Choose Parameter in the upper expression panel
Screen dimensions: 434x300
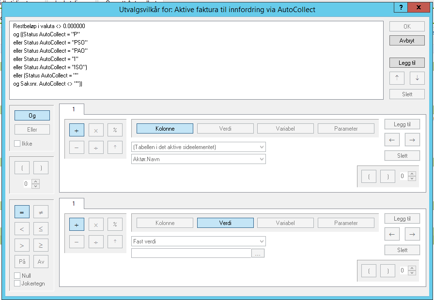[x=346, y=129]
